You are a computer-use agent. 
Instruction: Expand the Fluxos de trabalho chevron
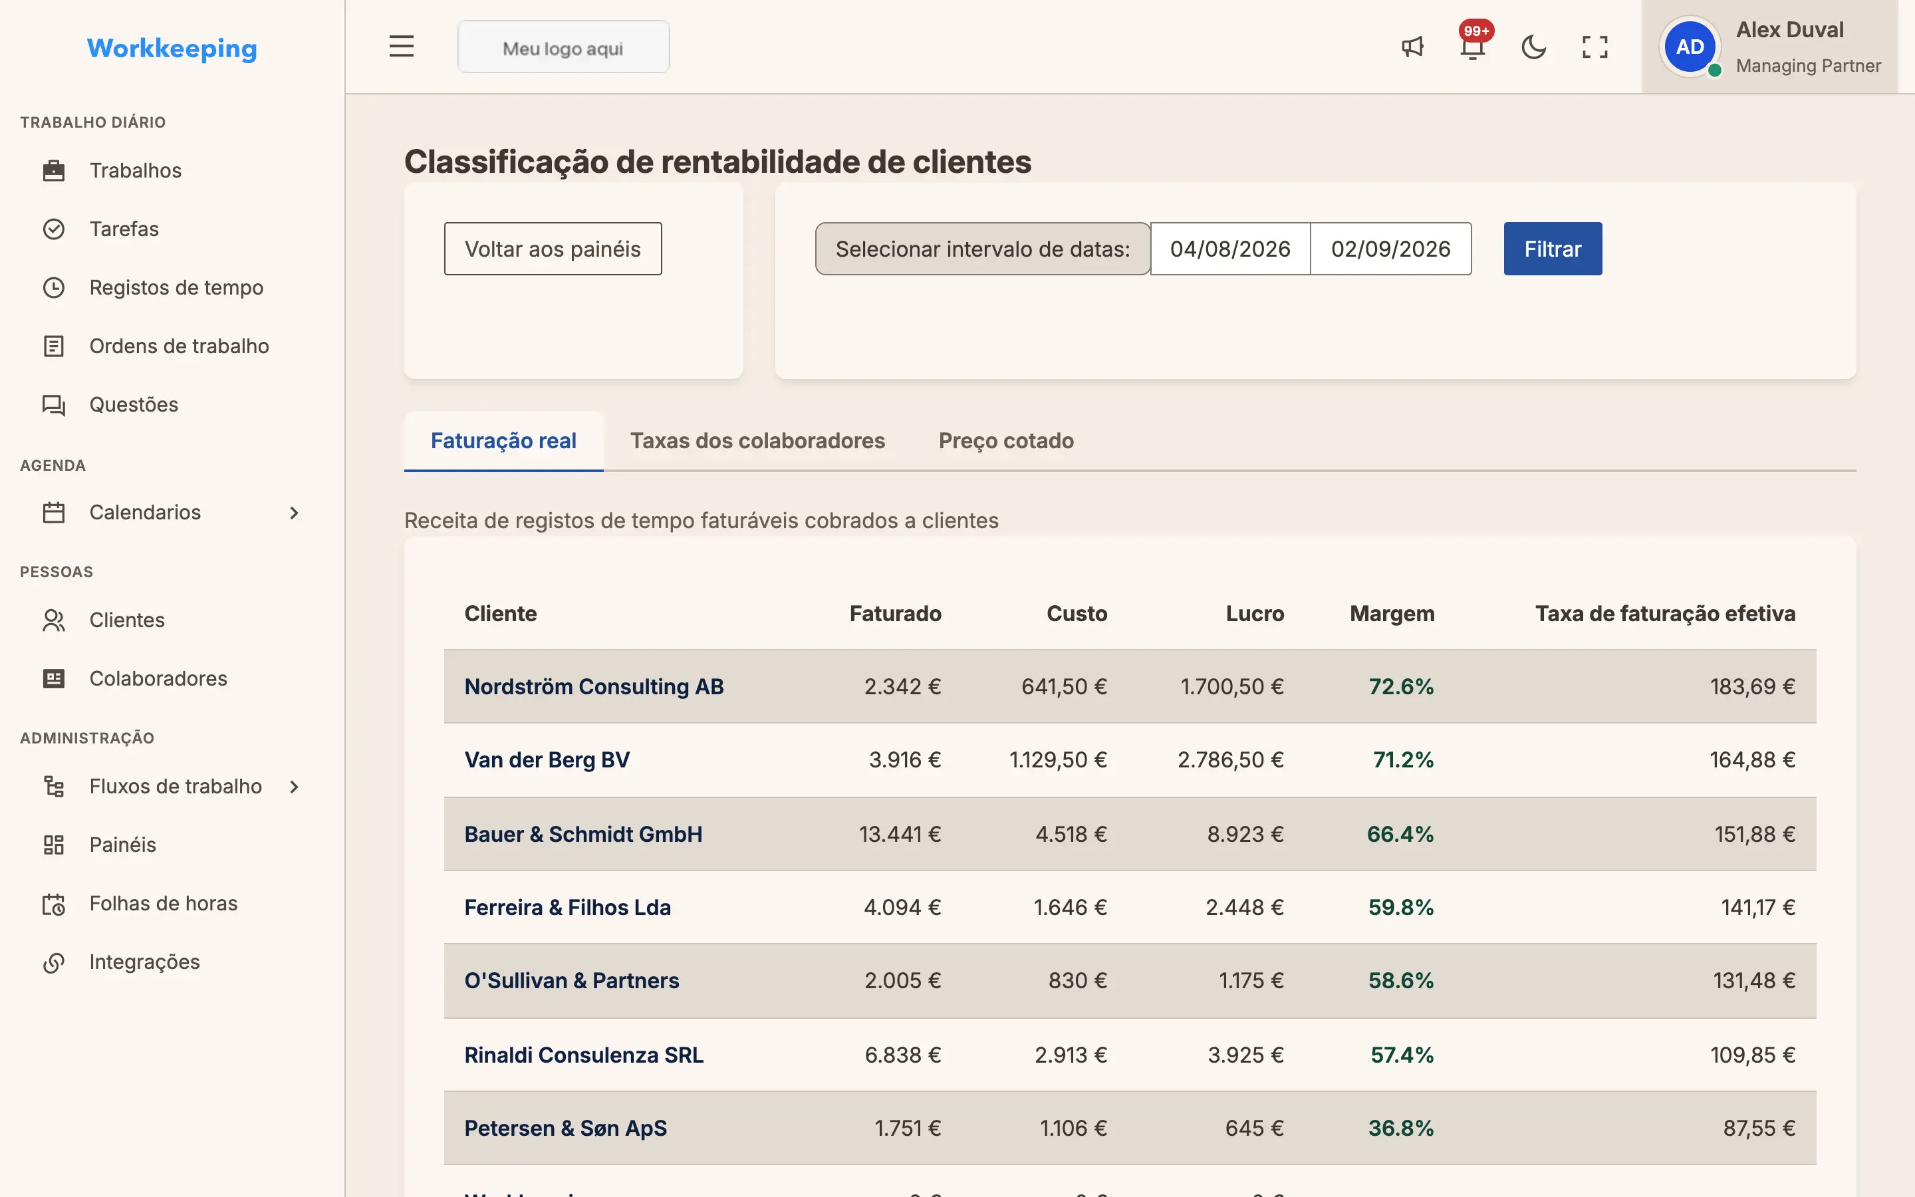[x=295, y=786]
